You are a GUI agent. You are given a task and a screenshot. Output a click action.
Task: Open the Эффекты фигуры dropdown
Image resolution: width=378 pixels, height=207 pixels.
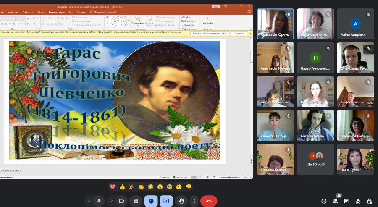[x=166, y=25]
